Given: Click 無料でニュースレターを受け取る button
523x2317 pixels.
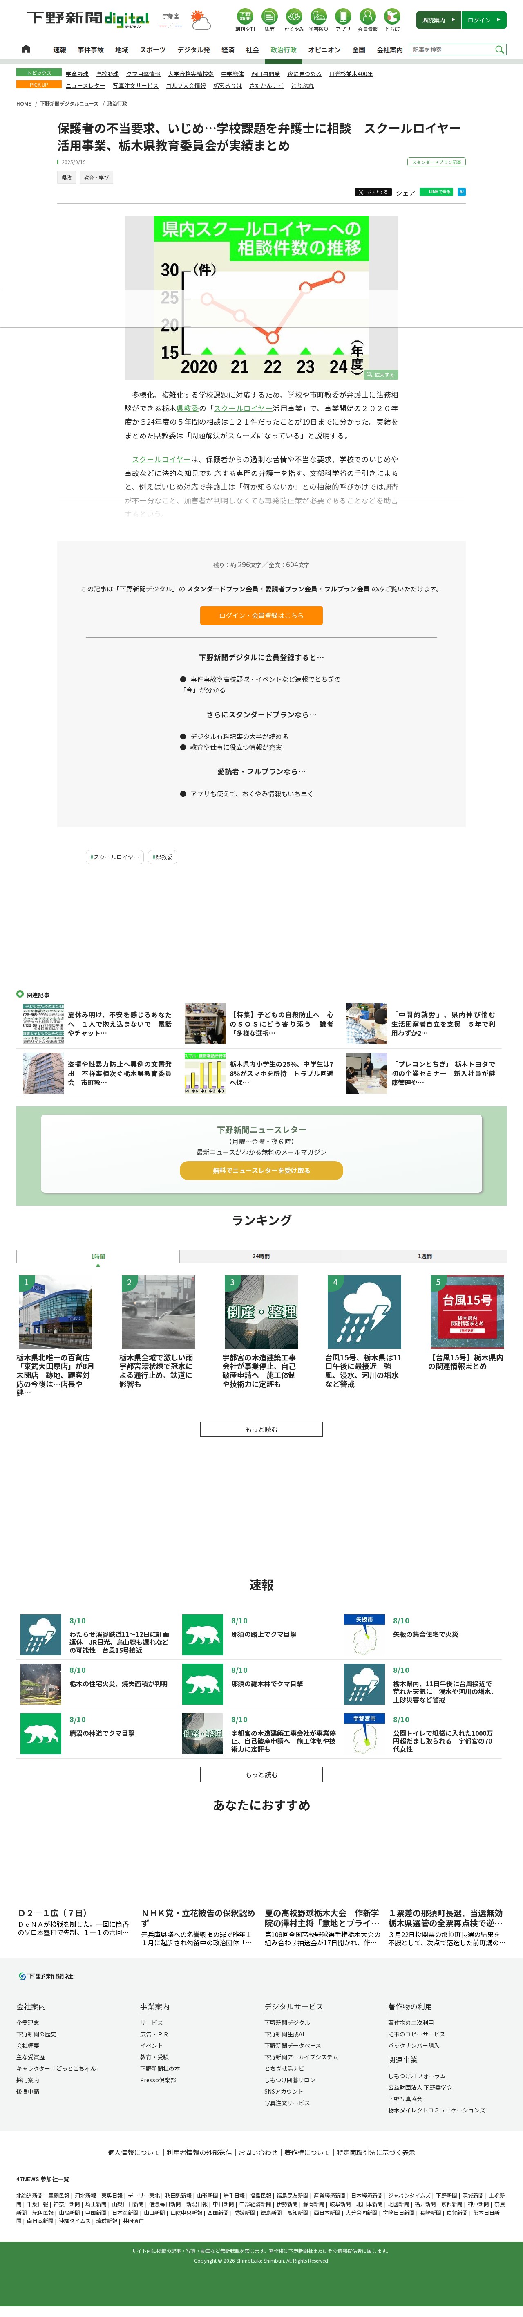Looking at the screenshot, I should point(261,1170).
